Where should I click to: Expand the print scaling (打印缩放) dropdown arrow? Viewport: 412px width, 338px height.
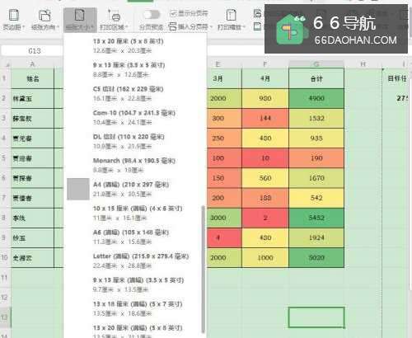[x=244, y=27]
